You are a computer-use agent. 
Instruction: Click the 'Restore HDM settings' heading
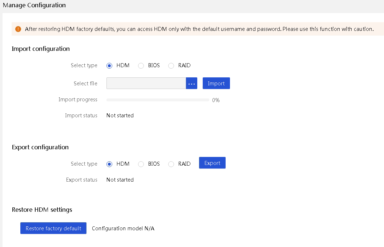pyautogui.click(x=42, y=210)
